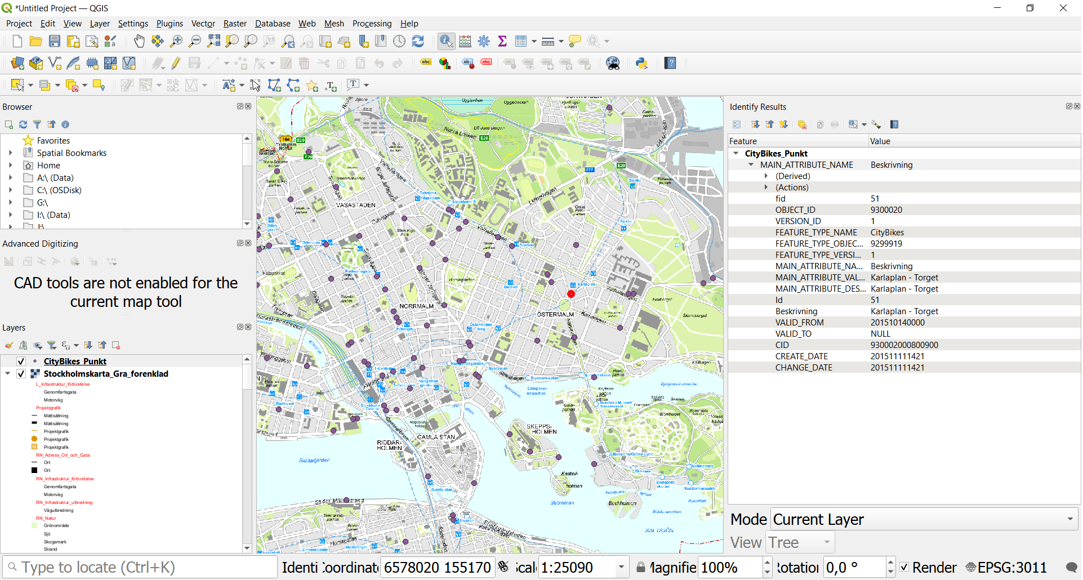Image resolution: width=1083 pixels, height=580 pixels.
Task: Refresh the map canvas
Action: (x=418, y=41)
